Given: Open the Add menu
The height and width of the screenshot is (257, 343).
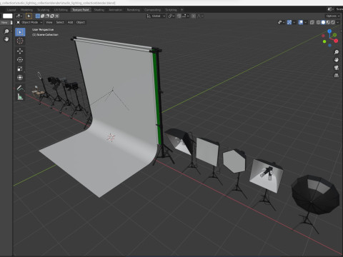Looking at the screenshot, I should click(x=70, y=22).
